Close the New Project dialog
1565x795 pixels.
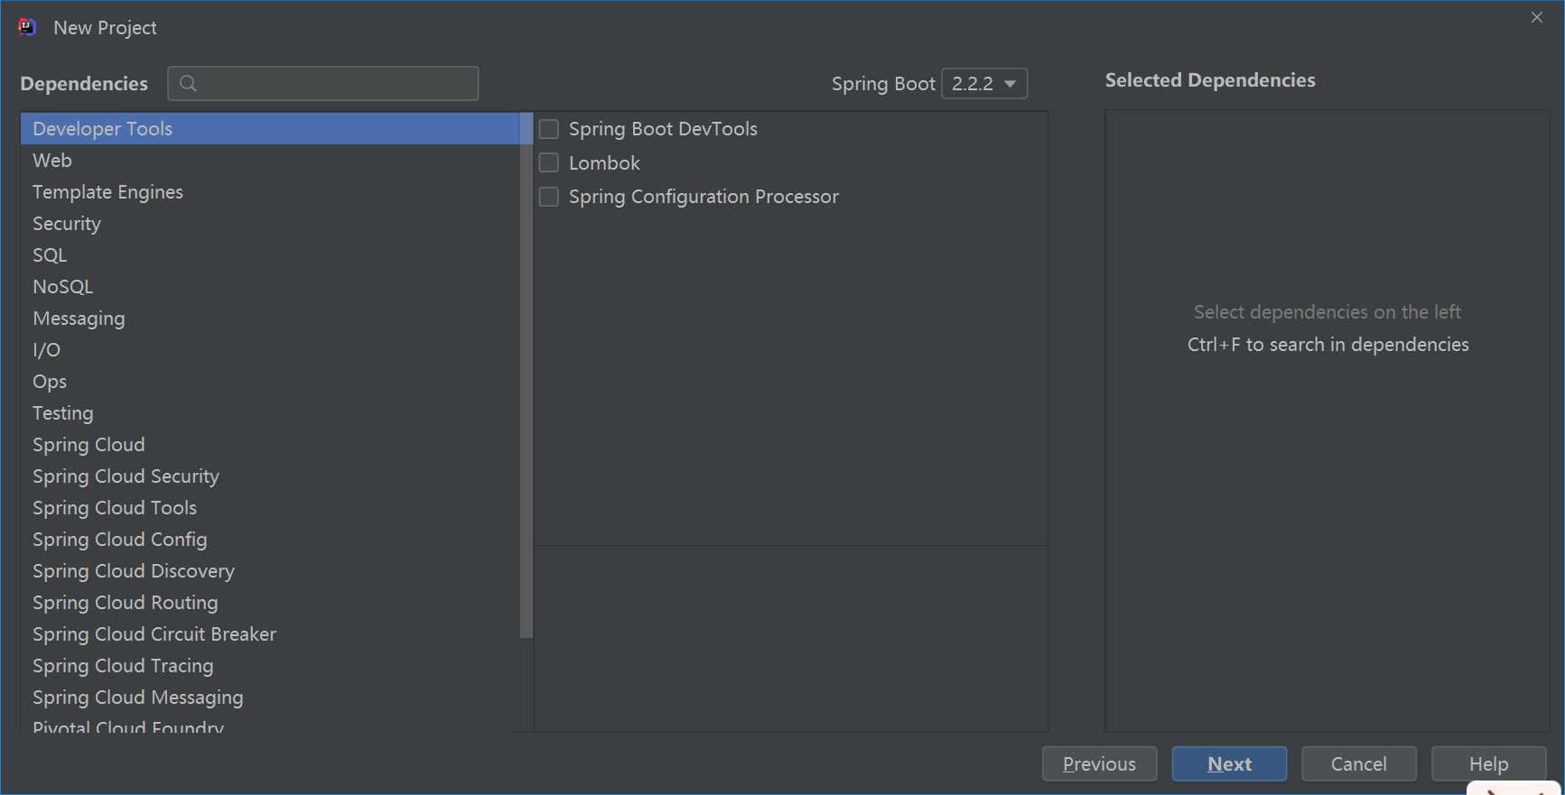click(1537, 18)
